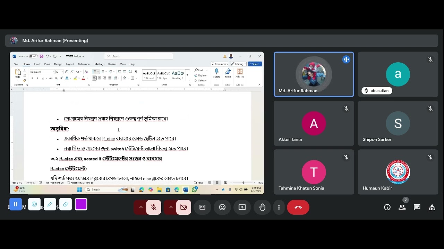Image resolution: width=444 pixels, height=249 pixels.
Task: Pause the annotation overlay with the blue pause button
Action: (16, 204)
